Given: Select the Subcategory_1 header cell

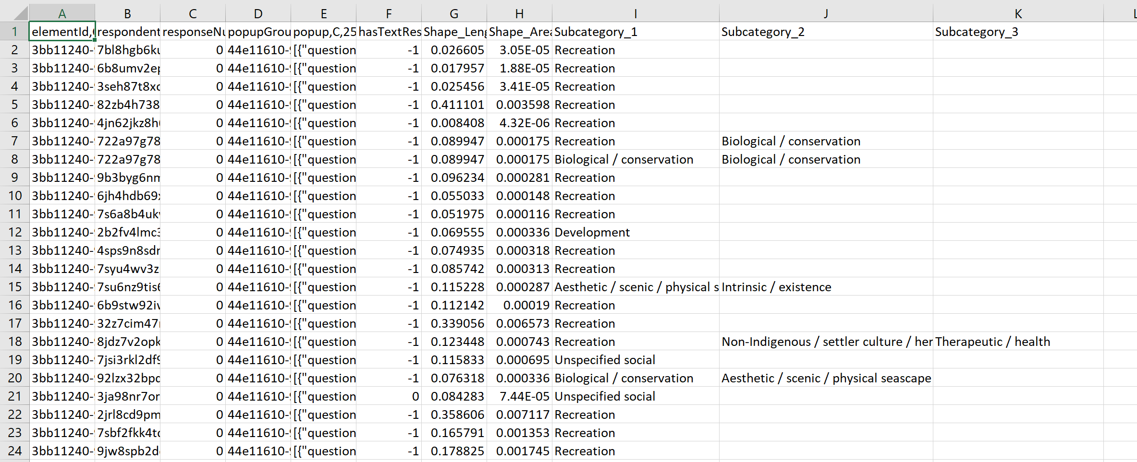Looking at the screenshot, I should [635, 32].
